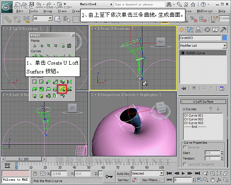
Task: Open the Hierarchy command panel tab
Action: (198, 30)
